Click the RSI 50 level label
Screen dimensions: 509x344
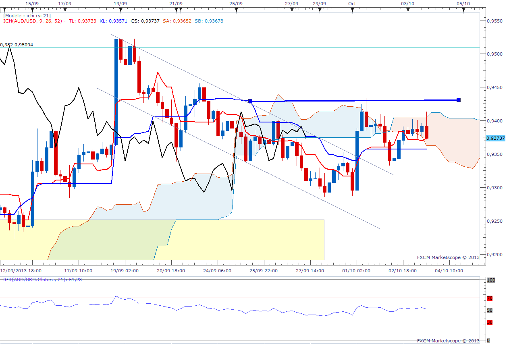tap(490, 310)
